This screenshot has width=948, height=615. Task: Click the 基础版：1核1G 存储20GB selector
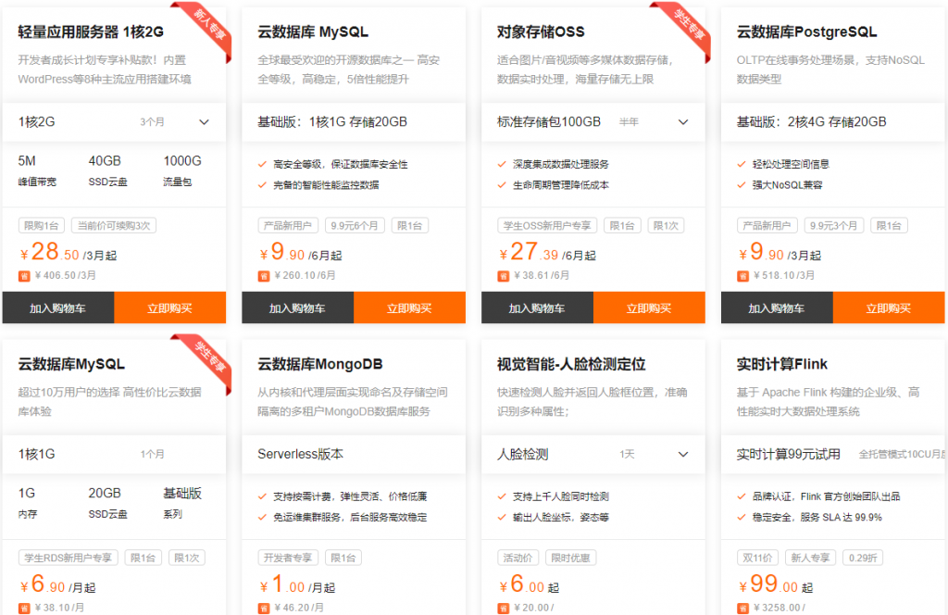pyautogui.click(x=354, y=122)
